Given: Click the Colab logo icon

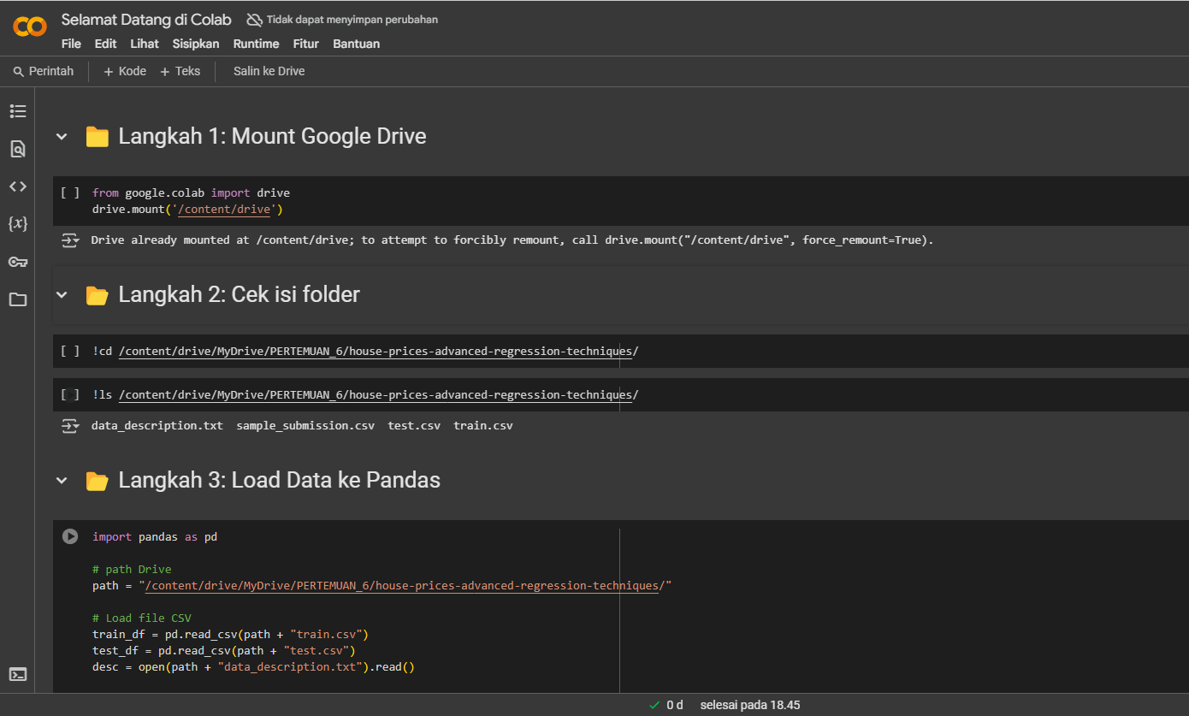Looking at the screenshot, I should click(x=30, y=27).
